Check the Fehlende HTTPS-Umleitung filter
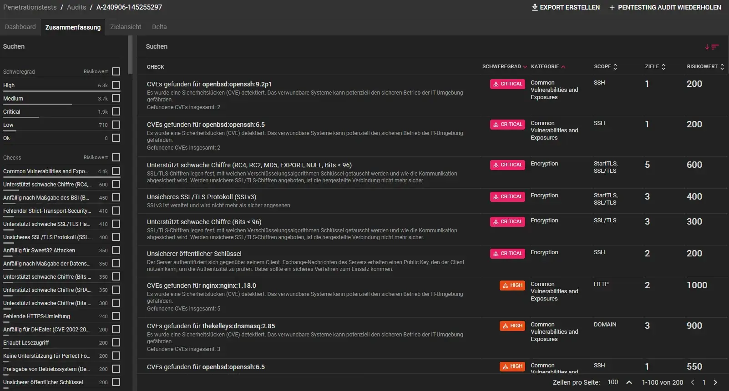Viewport: 729px width, 391px height. (116, 316)
